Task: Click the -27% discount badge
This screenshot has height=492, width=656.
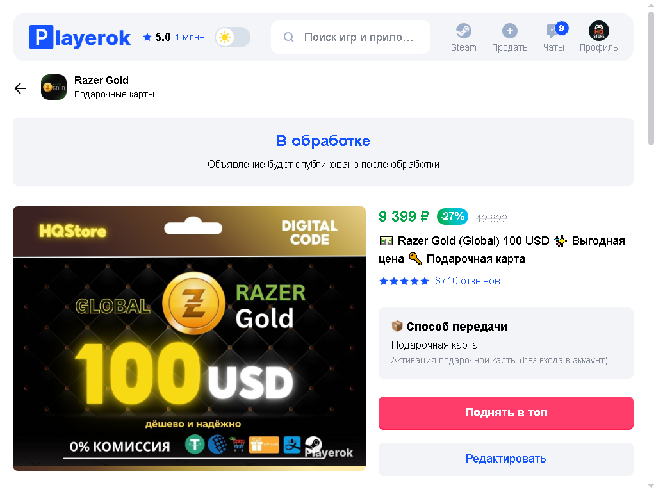Action: [x=452, y=217]
